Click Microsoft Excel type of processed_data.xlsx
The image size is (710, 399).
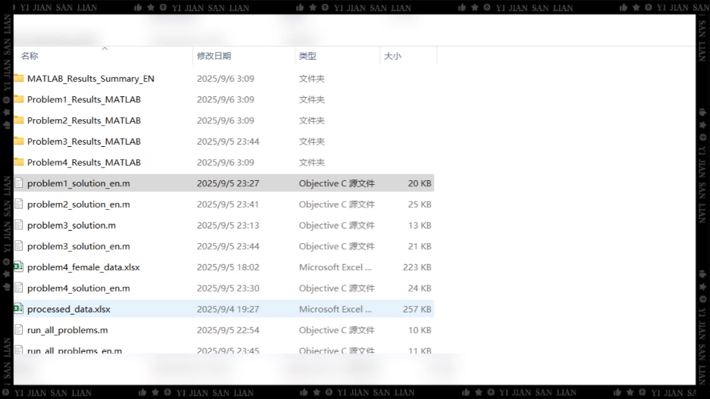[335, 309]
